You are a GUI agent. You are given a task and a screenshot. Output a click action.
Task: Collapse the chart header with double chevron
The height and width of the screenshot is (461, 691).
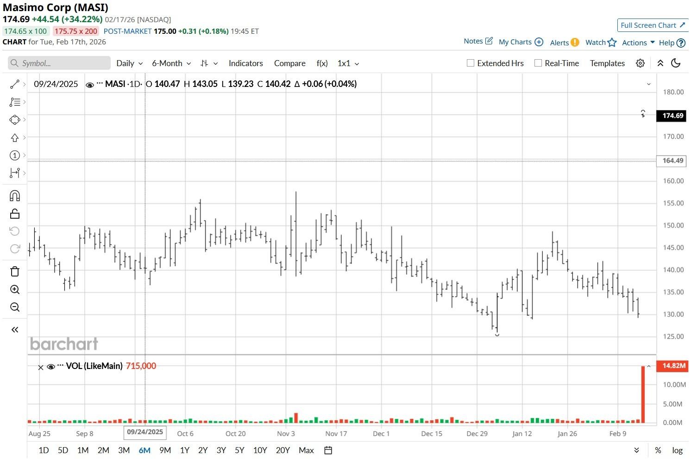tap(660, 63)
